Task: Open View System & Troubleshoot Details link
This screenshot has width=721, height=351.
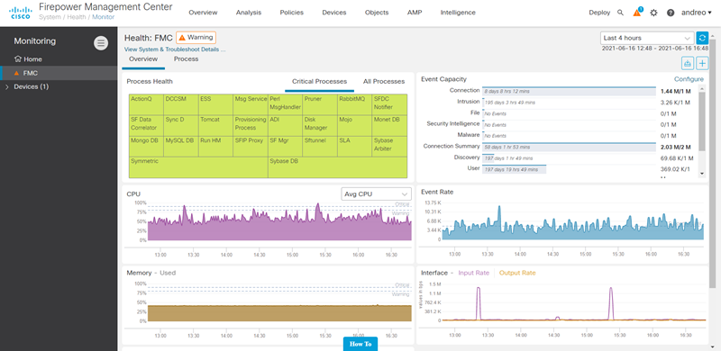Action: click(175, 49)
